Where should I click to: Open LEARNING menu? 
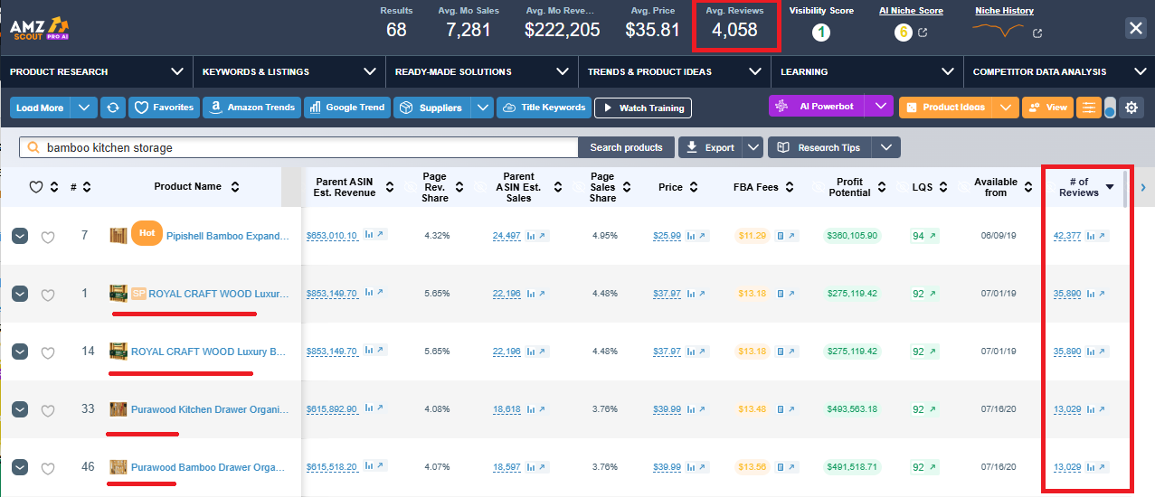point(867,71)
